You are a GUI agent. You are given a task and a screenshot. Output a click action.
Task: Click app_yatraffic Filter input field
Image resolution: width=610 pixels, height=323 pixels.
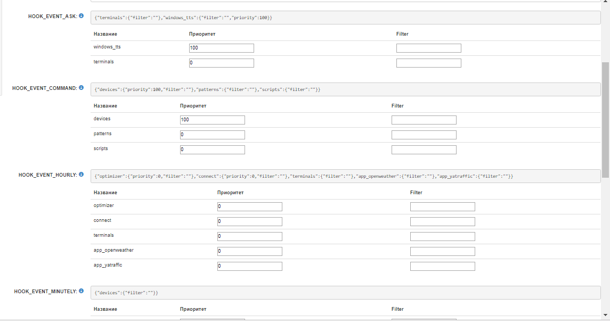pyautogui.click(x=442, y=266)
